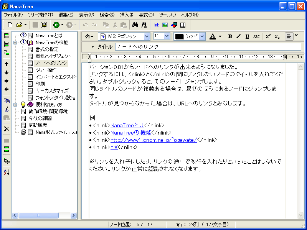Open the dropdown arrow beside the open-folder icon

[25, 25]
